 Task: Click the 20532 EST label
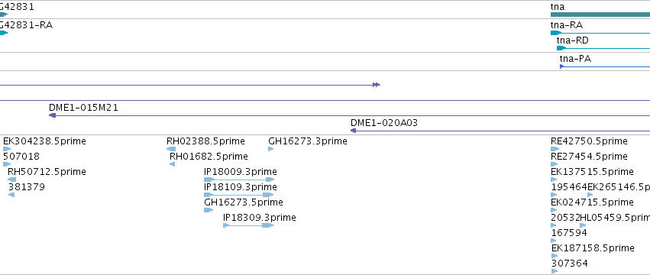pos(565,218)
